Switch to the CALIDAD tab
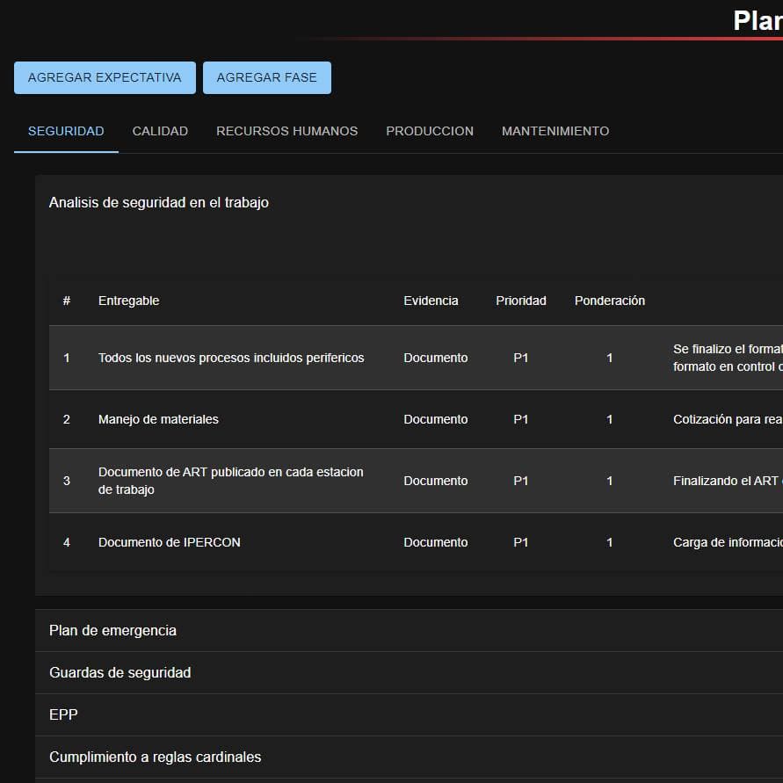Image resolution: width=783 pixels, height=783 pixels. (x=160, y=131)
